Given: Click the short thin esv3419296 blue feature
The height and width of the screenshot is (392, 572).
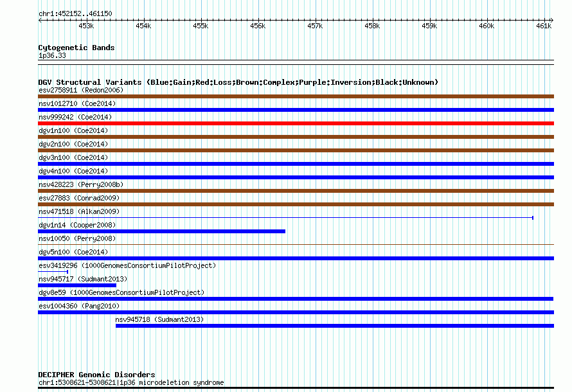Looking at the screenshot, I should click(x=53, y=272).
